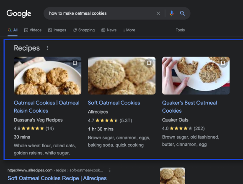Clear the search box with X icon
The height and width of the screenshot is (184, 243).
[158, 13]
